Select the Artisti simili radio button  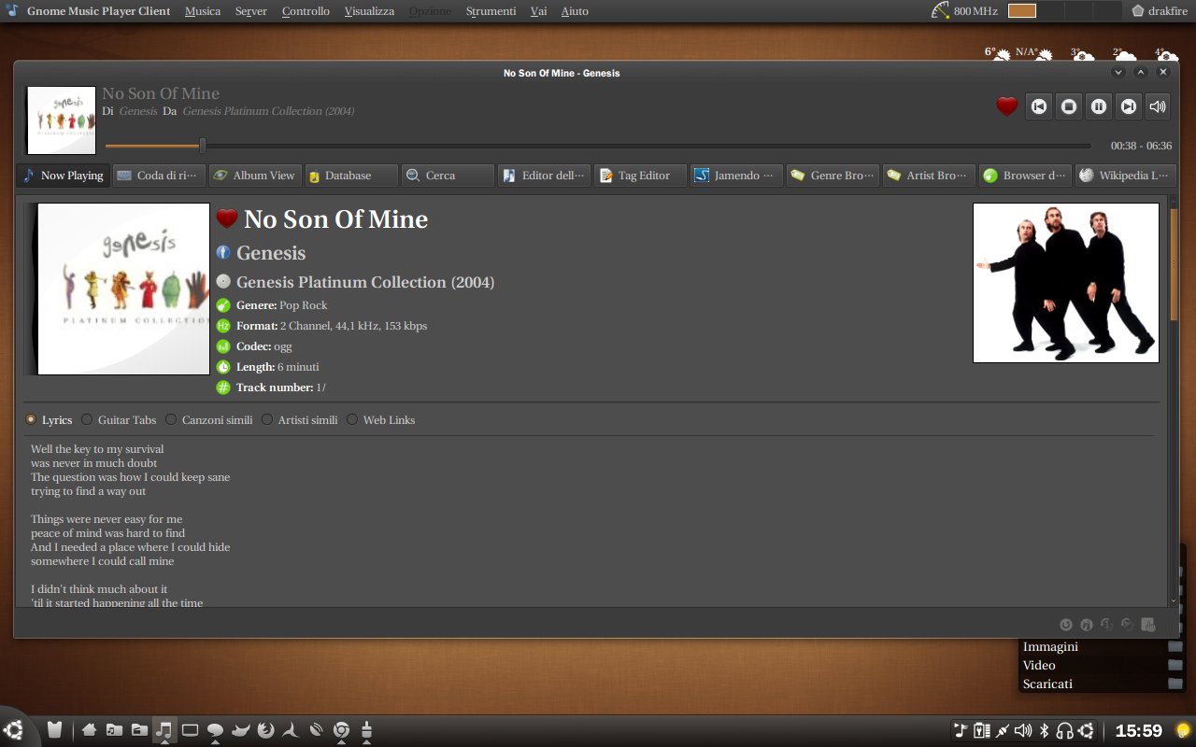[x=267, y=420]
